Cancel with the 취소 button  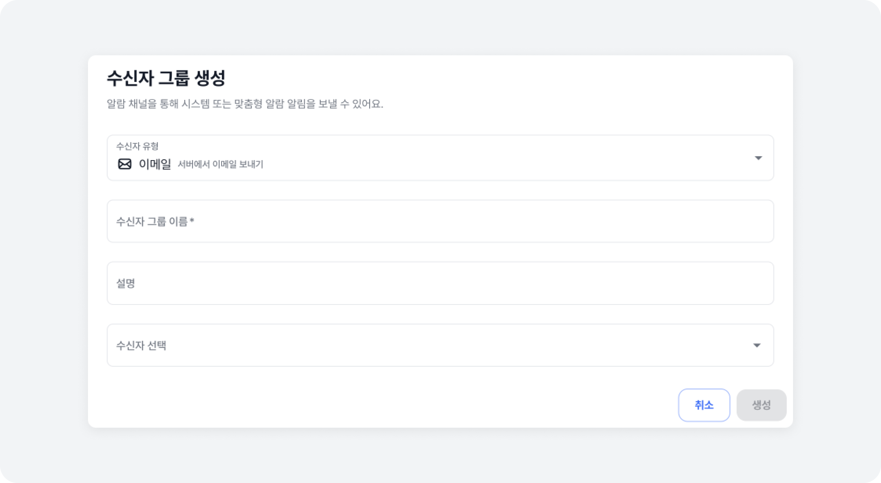704,405
